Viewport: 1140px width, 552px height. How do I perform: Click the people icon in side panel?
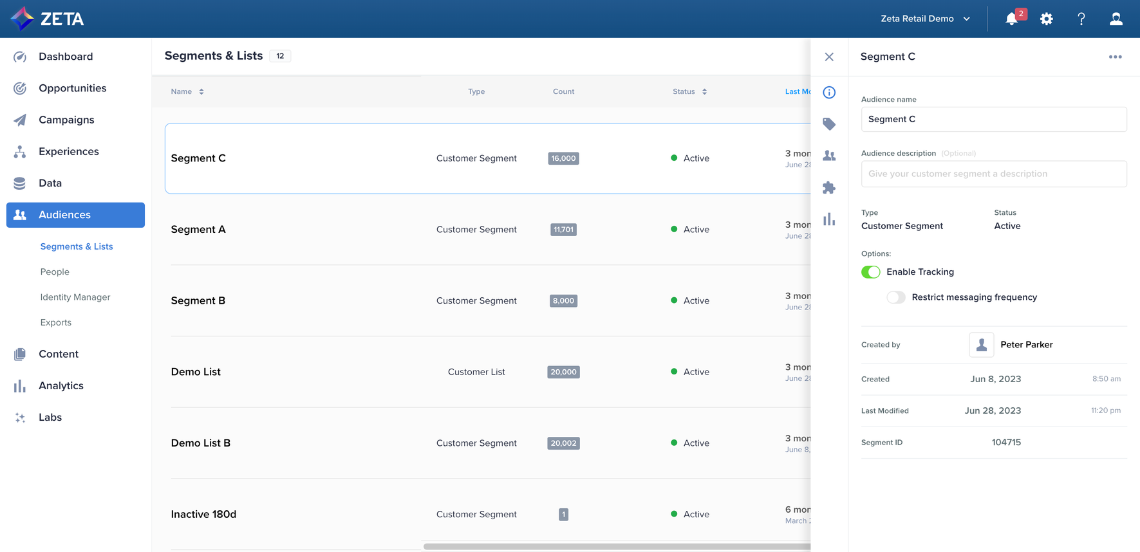[x=829, y=156]
